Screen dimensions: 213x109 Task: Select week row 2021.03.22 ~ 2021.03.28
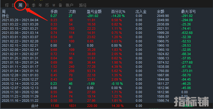click(x=20, y=24)
